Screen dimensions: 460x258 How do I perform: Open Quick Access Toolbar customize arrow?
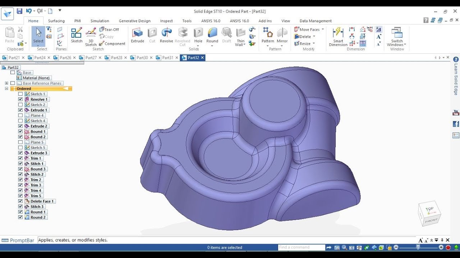point(60,10)
